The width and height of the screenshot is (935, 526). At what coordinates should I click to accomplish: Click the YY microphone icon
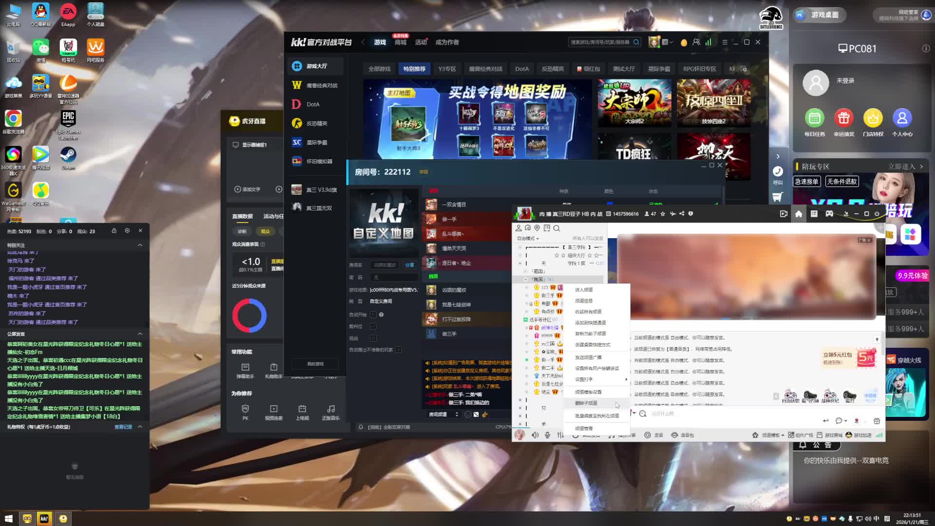tap(547, 435)
